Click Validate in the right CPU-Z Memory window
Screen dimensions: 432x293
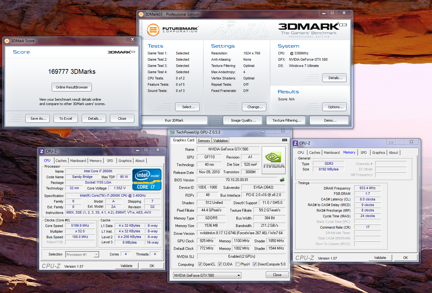tap(380, 258)
